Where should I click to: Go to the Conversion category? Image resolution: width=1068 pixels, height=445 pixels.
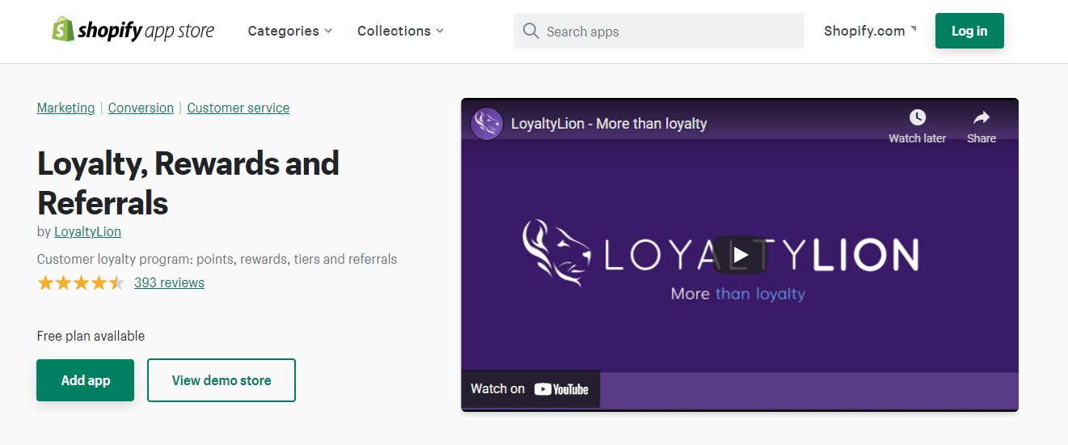tap(141, 108)
